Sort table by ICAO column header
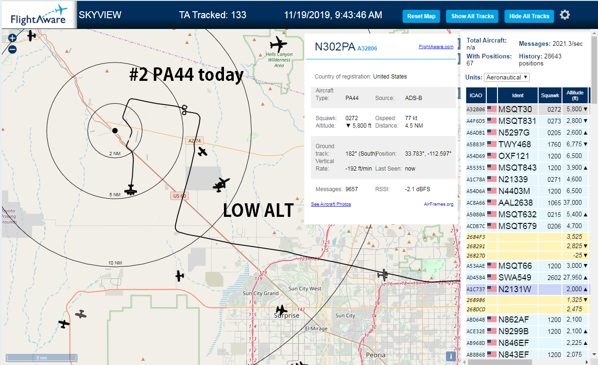The height and width of the screenshot is (365, 598). tap(476, 95)
